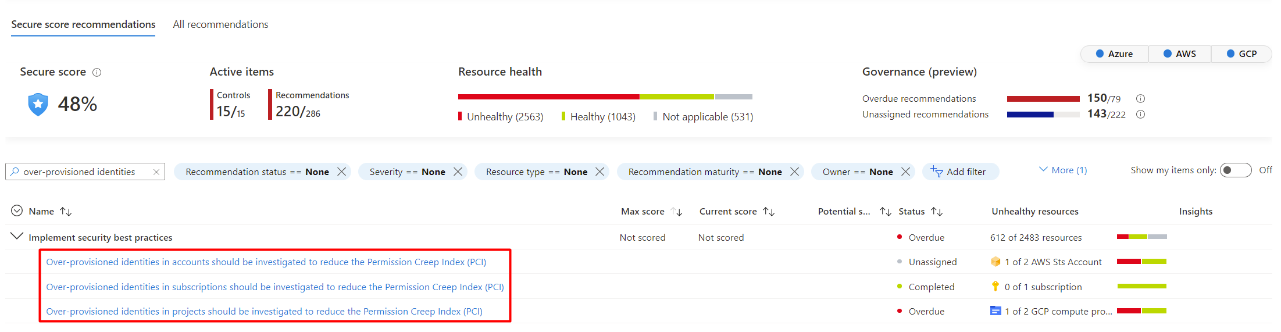The image size is (1281, 332).
Task: Click health bar for 612 of 2483 resources
Action: [1141, 237]
